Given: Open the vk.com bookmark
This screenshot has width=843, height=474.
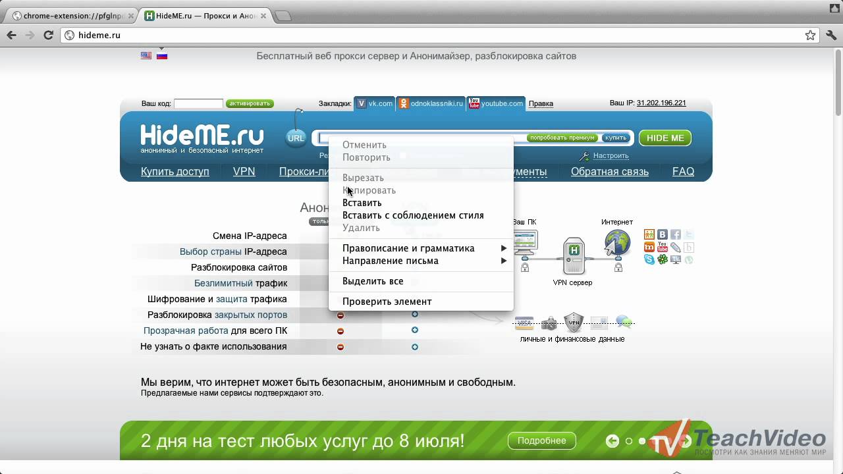Looking at the screenshot, I should (374, 103).
